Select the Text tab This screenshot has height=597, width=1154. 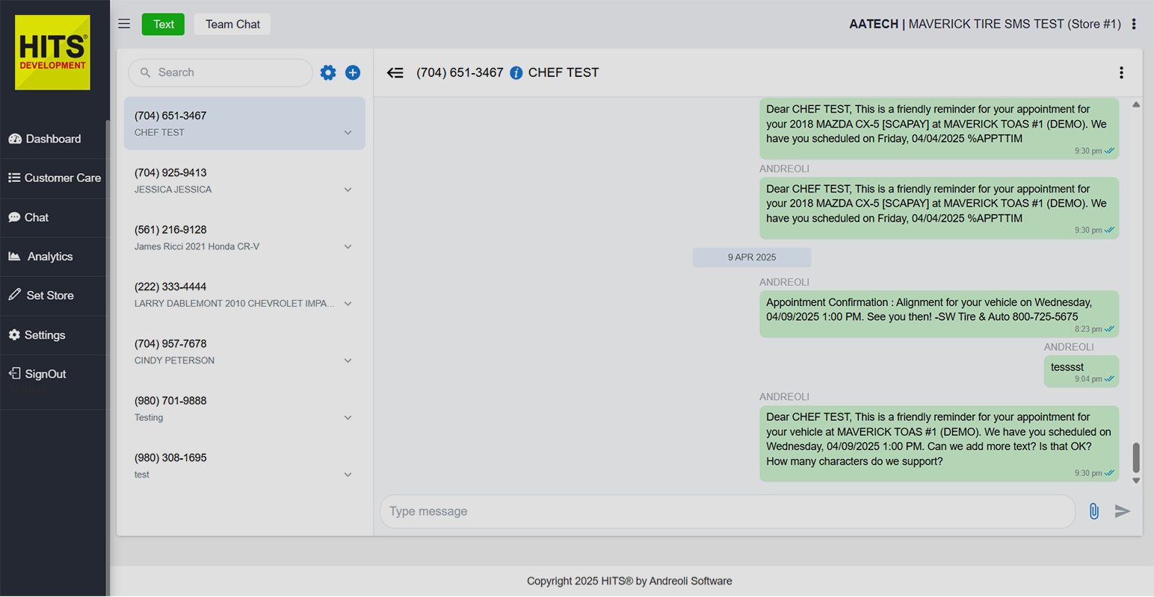[x=163, y=24]
